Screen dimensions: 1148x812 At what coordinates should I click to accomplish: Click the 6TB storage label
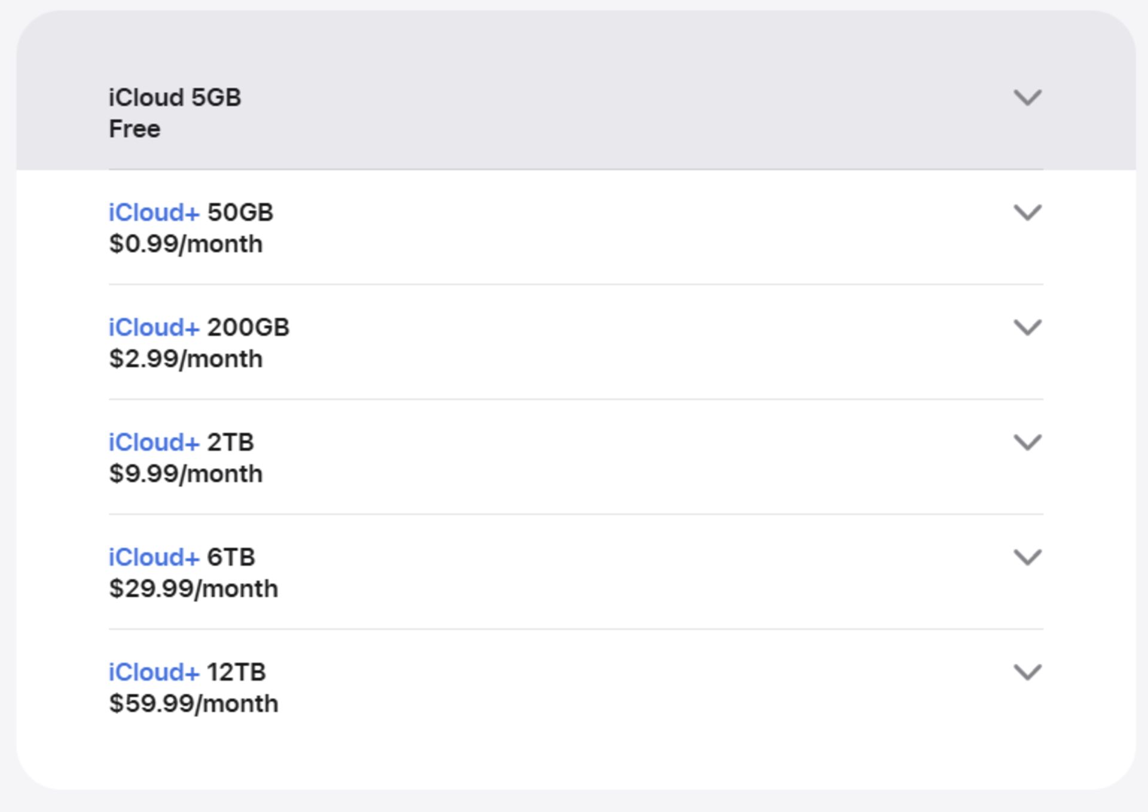pos(231,557)
